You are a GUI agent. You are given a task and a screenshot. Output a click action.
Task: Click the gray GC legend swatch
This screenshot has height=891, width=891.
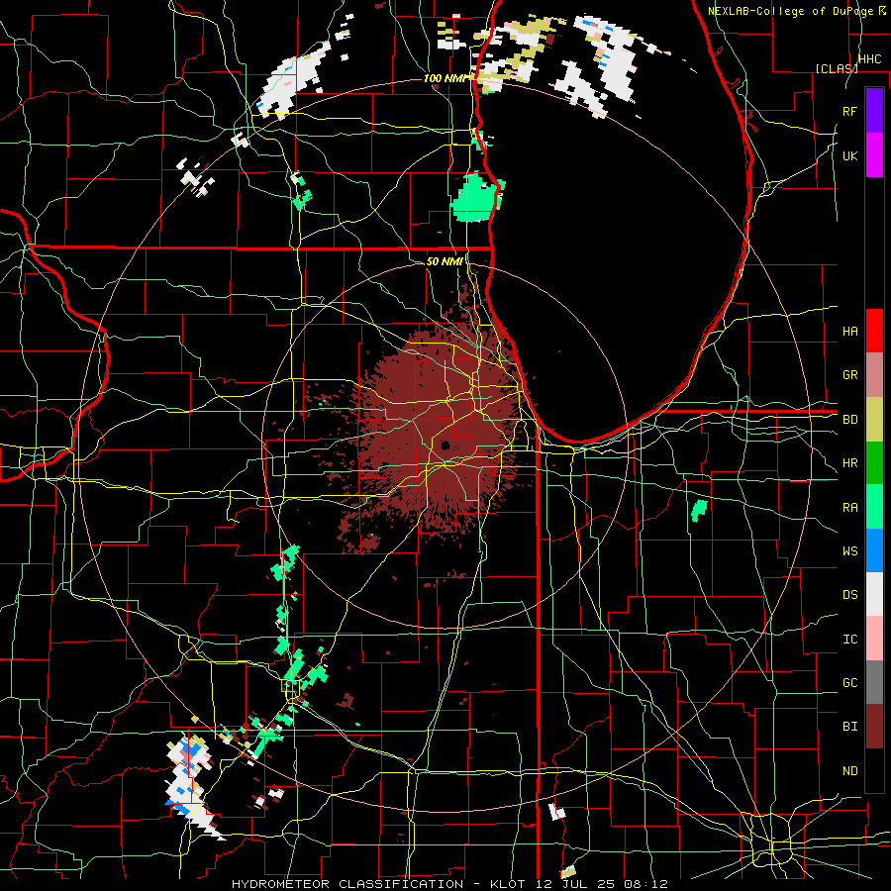coord(874,682)
